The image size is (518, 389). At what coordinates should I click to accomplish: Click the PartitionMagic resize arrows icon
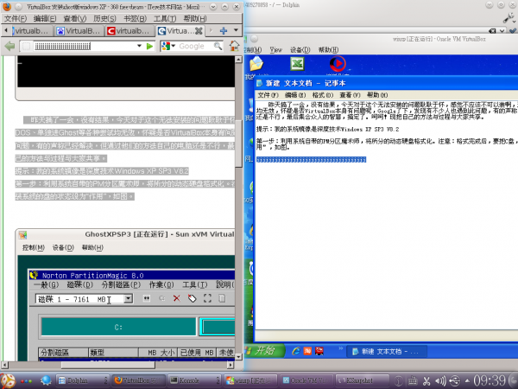tap(147, 298)
